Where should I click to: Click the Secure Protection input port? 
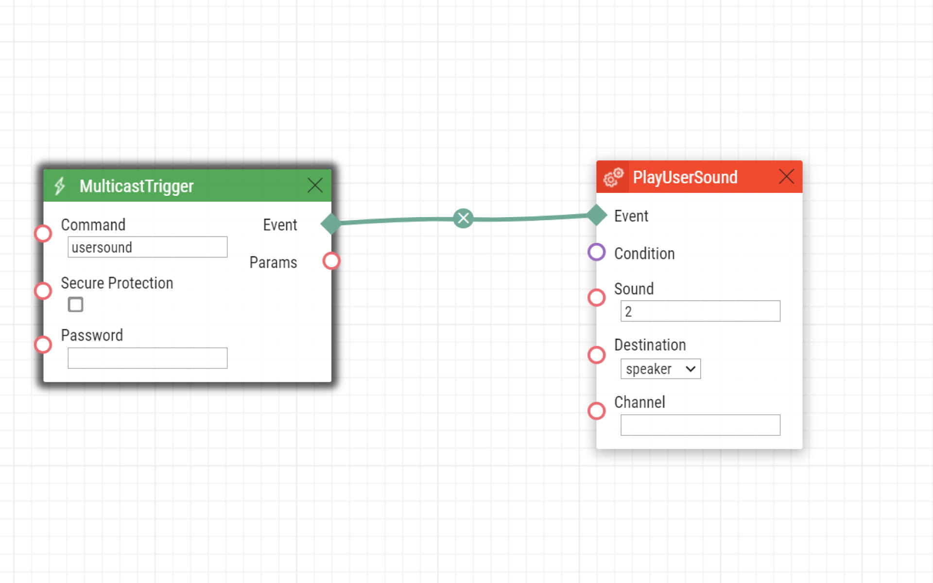[43, 291]
